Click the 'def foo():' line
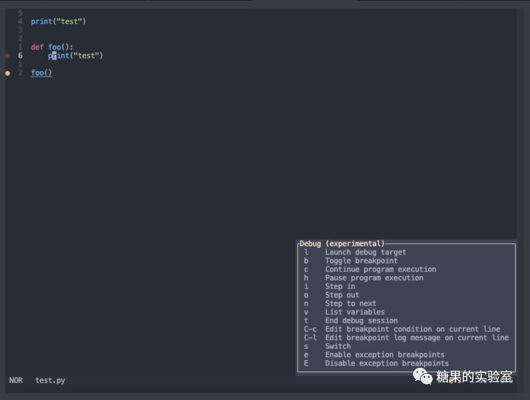Screen dimensions: 530x400 [52, 47]
